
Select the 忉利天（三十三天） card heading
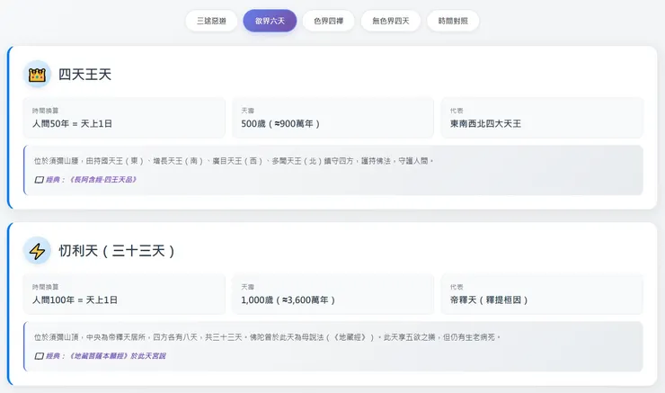coord(117,251)
